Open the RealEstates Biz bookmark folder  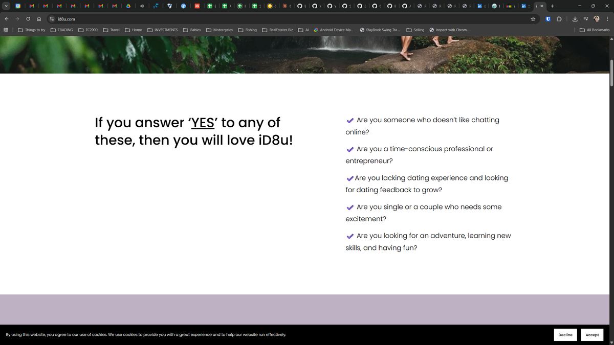click(x=278, y=30)
